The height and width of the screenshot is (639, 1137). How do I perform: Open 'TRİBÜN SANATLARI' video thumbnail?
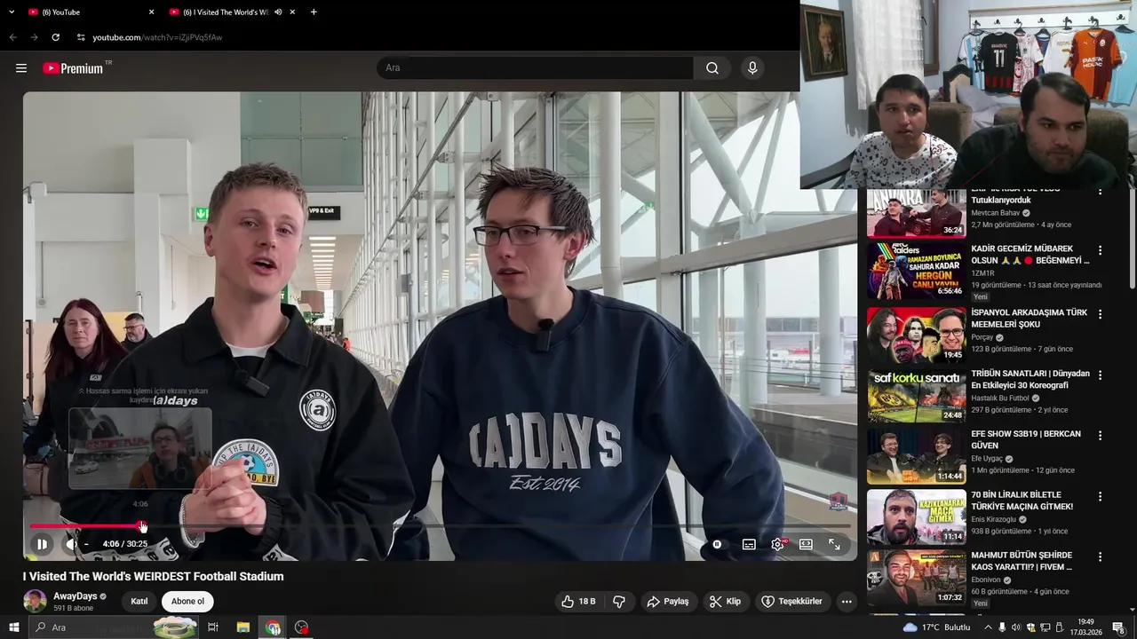point(916,395)
